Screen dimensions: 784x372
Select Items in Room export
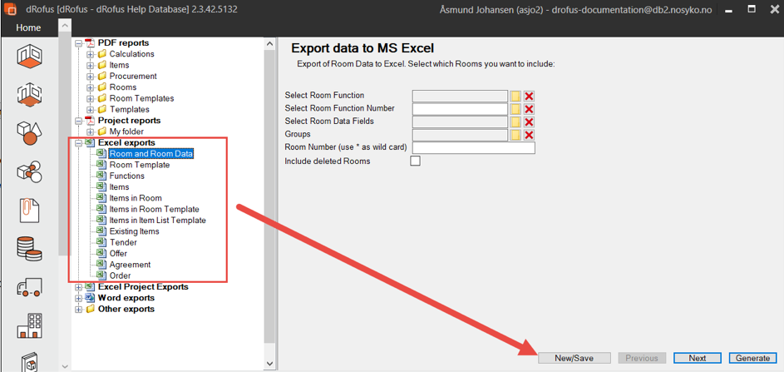(x=136, y=198)
